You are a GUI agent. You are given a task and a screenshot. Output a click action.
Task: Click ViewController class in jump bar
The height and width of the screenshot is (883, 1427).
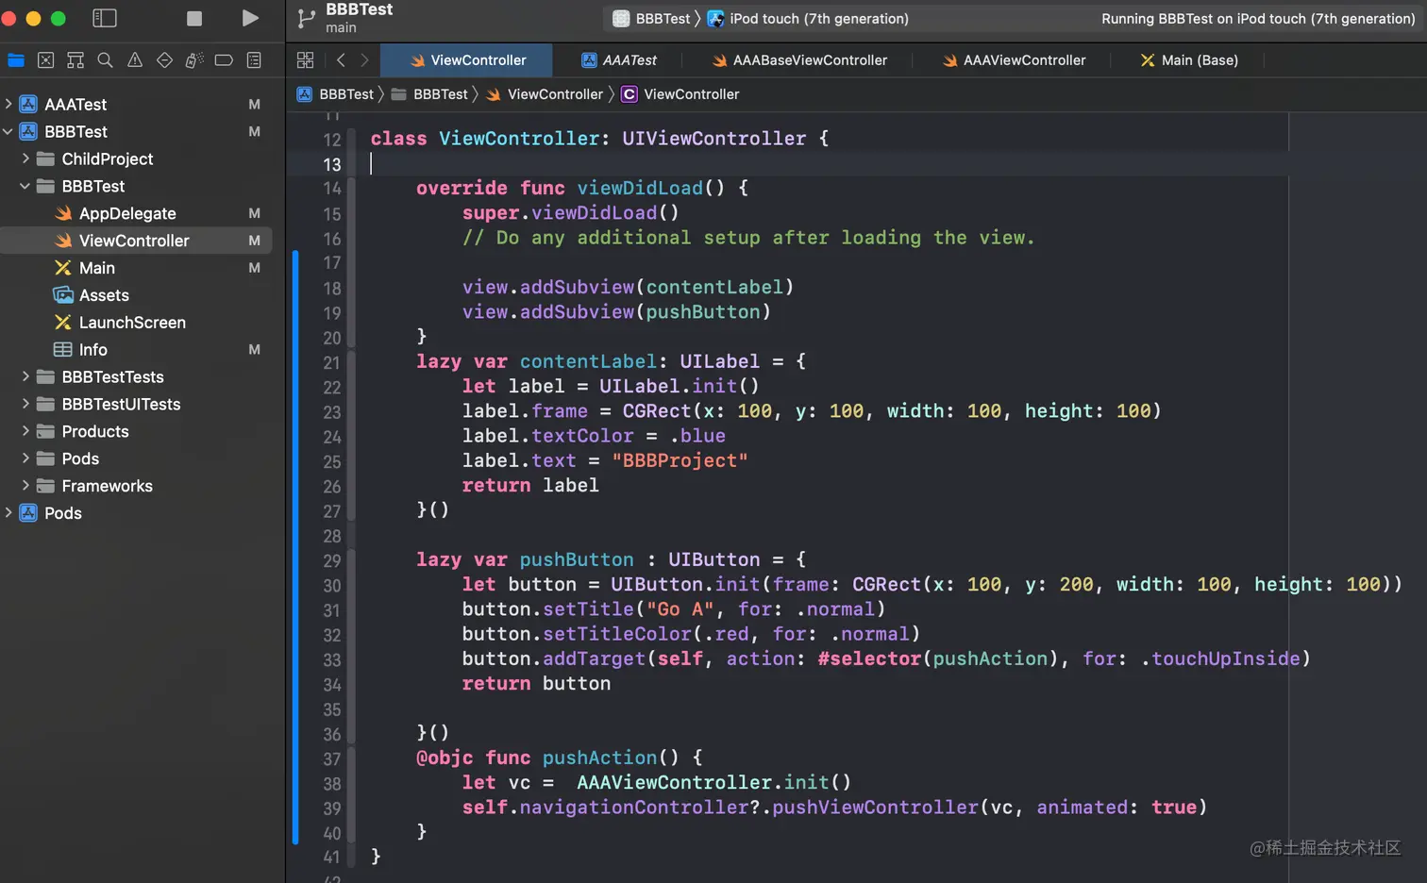tap(680, 94)
